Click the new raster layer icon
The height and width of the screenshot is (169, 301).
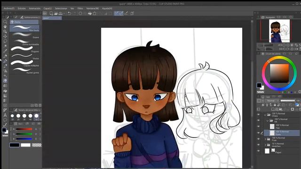273,109
